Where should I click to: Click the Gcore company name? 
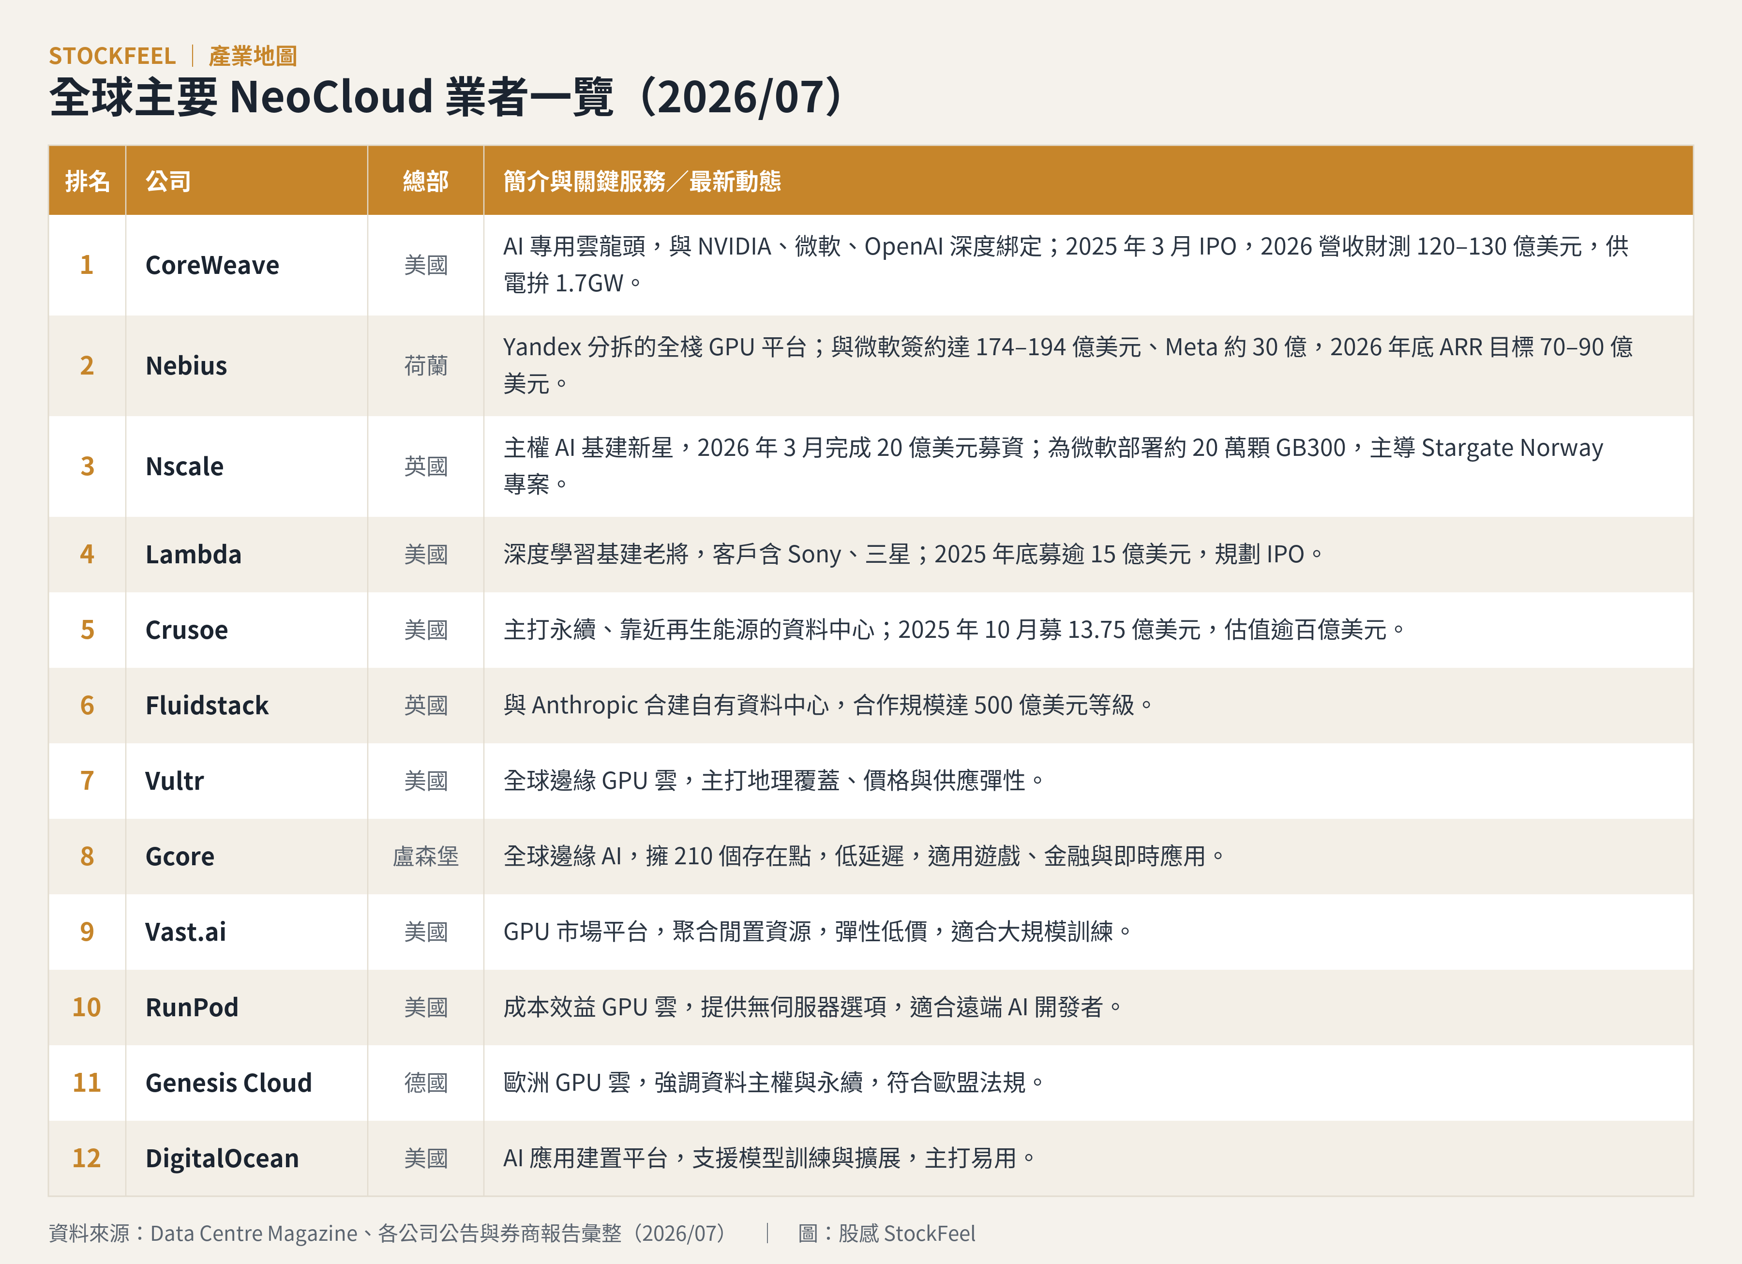pyautogui.click(x=180, y=856)
